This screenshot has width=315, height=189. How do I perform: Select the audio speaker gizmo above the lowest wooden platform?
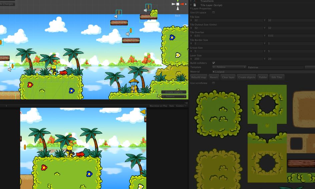click(x=128, y=34)
